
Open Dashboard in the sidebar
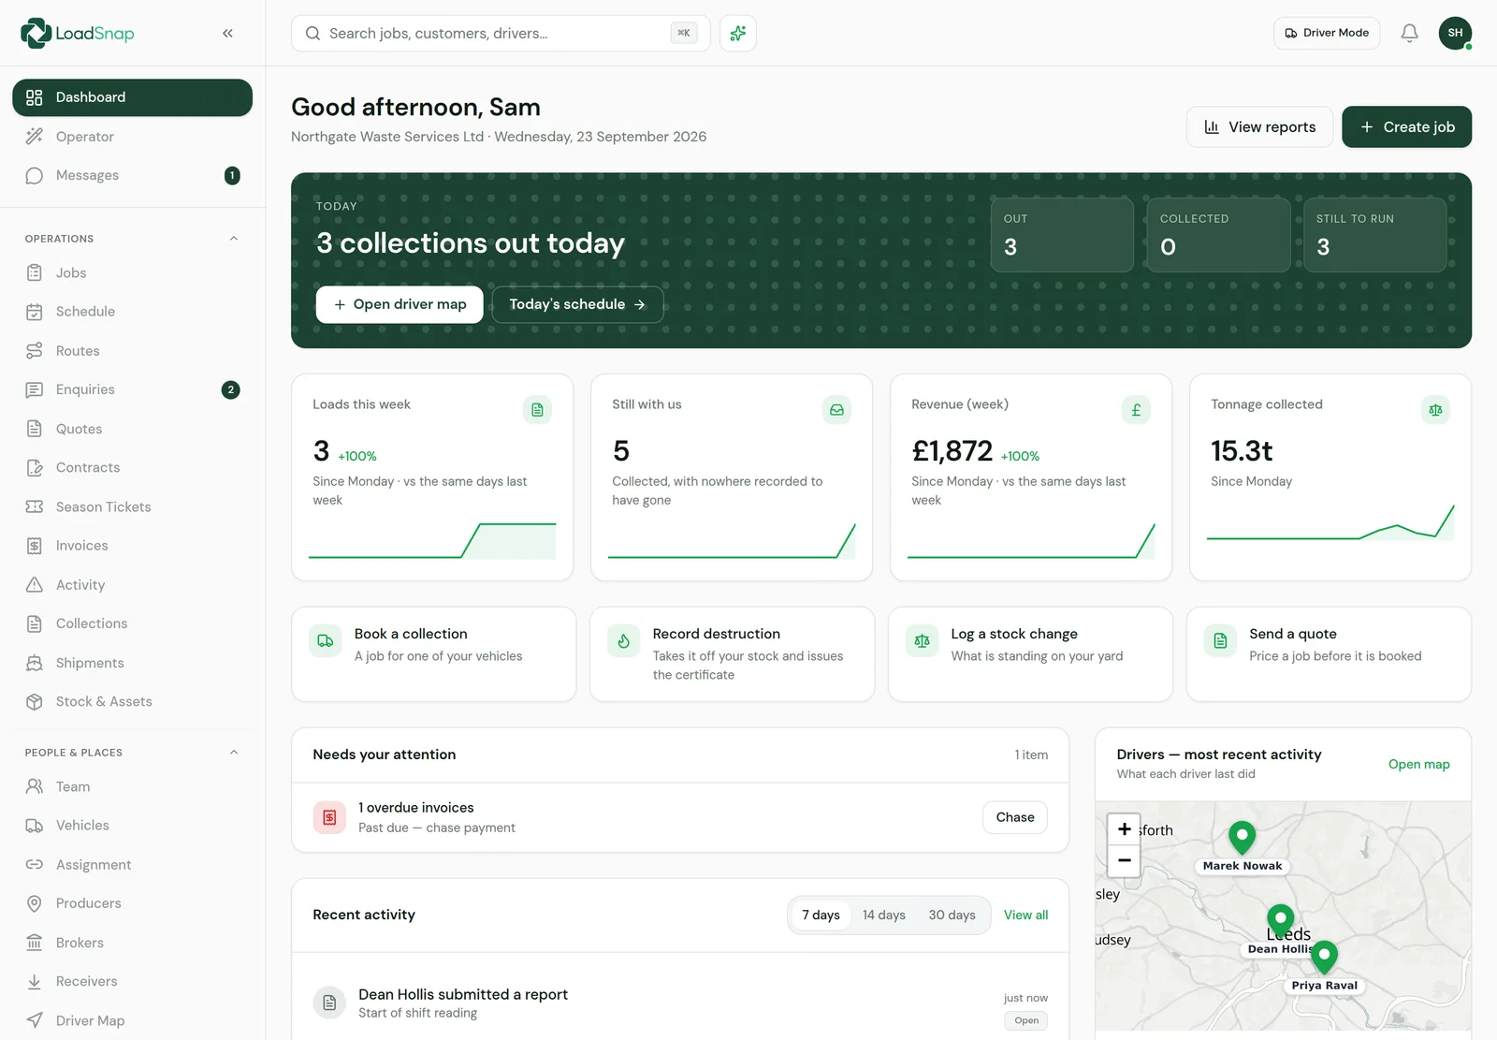[x=132, y=97]
